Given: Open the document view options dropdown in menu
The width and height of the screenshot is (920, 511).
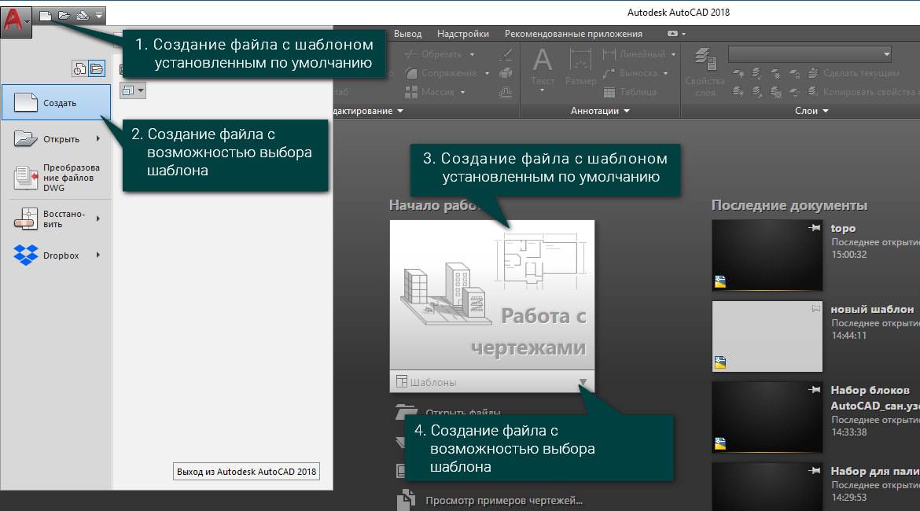Looking at the screenshot, I should pyautogui.click(x=133, y=90).
